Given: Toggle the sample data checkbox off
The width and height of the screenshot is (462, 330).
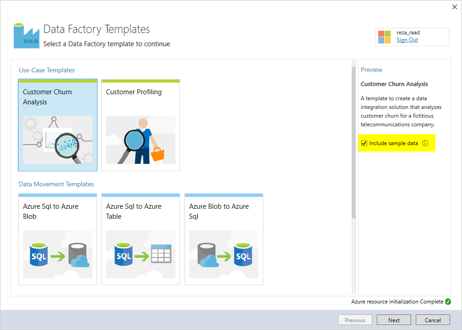Looking at the screenshot, I should click(364, 143).
